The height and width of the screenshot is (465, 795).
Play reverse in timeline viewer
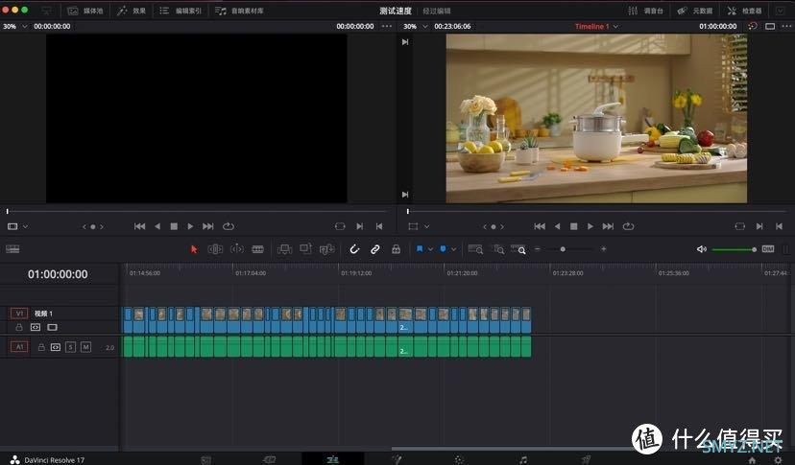557,226
